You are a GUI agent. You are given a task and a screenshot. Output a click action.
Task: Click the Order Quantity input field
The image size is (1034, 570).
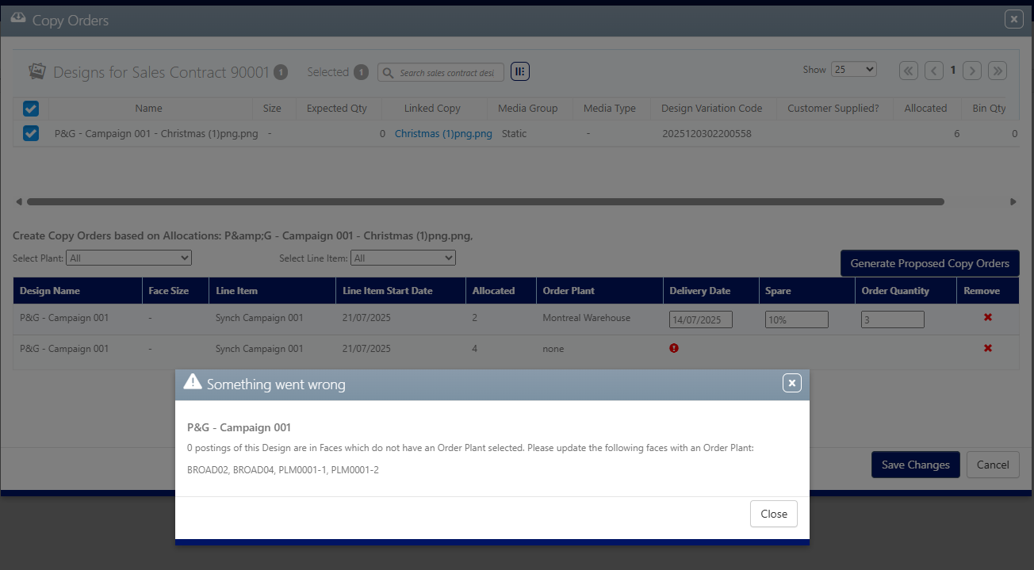pos(892,319)
